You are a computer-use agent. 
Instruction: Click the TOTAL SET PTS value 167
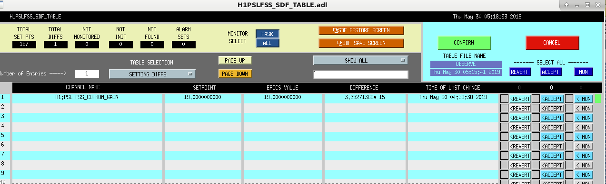pos(24,44)
